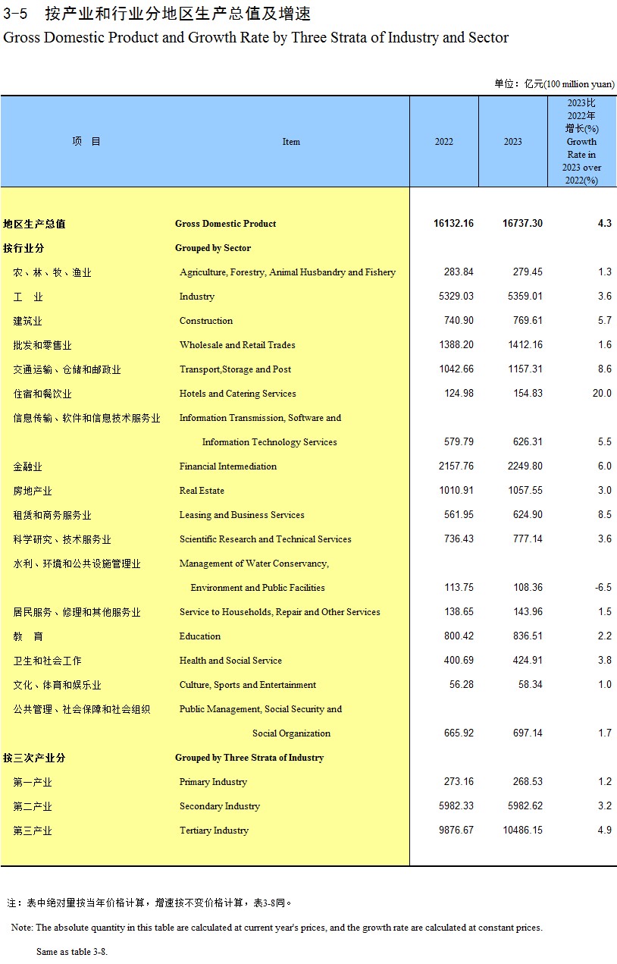Click Financial Intermediation row label
This screenshot has height=964, width=617.
[228, 466]
